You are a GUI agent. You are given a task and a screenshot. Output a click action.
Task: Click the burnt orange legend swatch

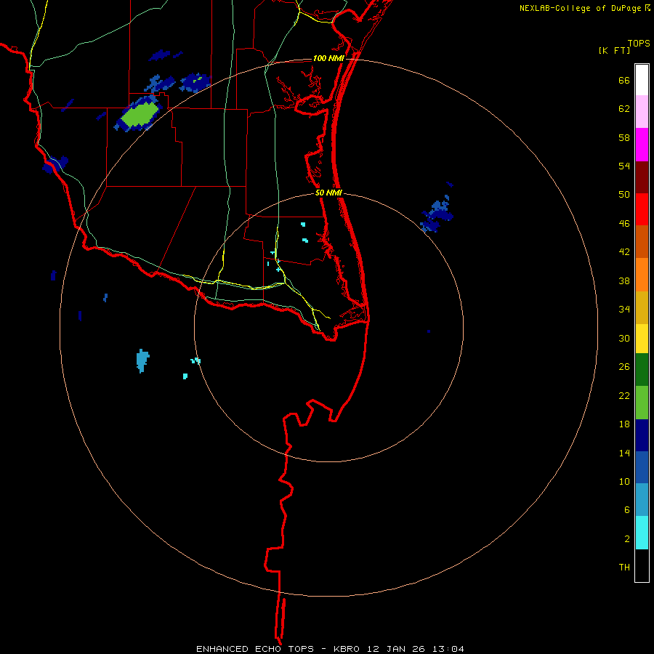642,241
